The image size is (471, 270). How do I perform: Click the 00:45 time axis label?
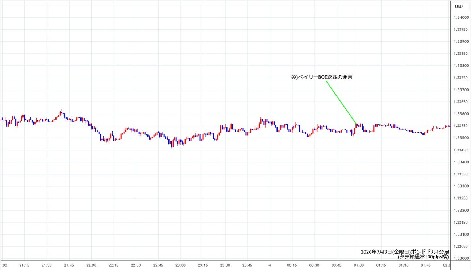[x=337, y=265]
